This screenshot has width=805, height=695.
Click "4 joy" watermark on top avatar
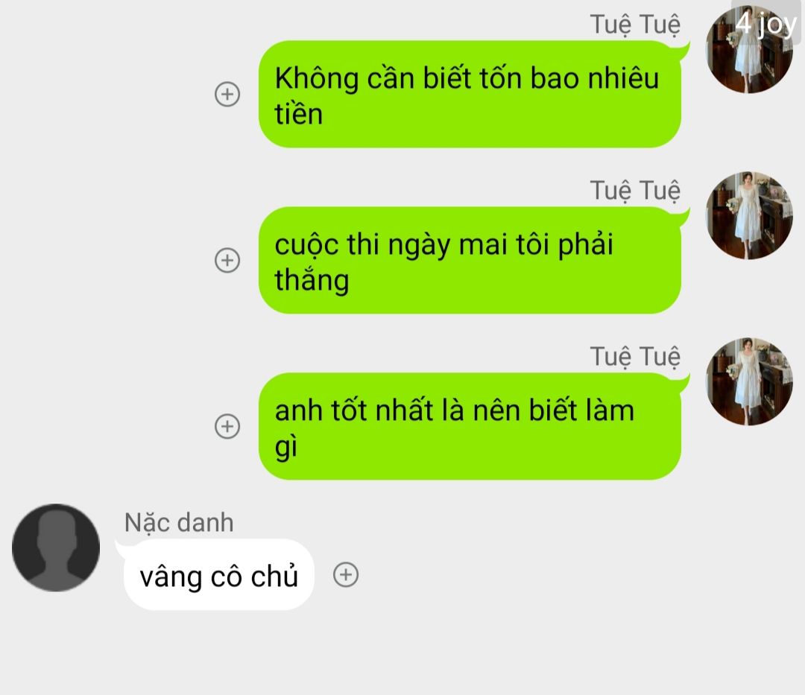pos(765,24)
